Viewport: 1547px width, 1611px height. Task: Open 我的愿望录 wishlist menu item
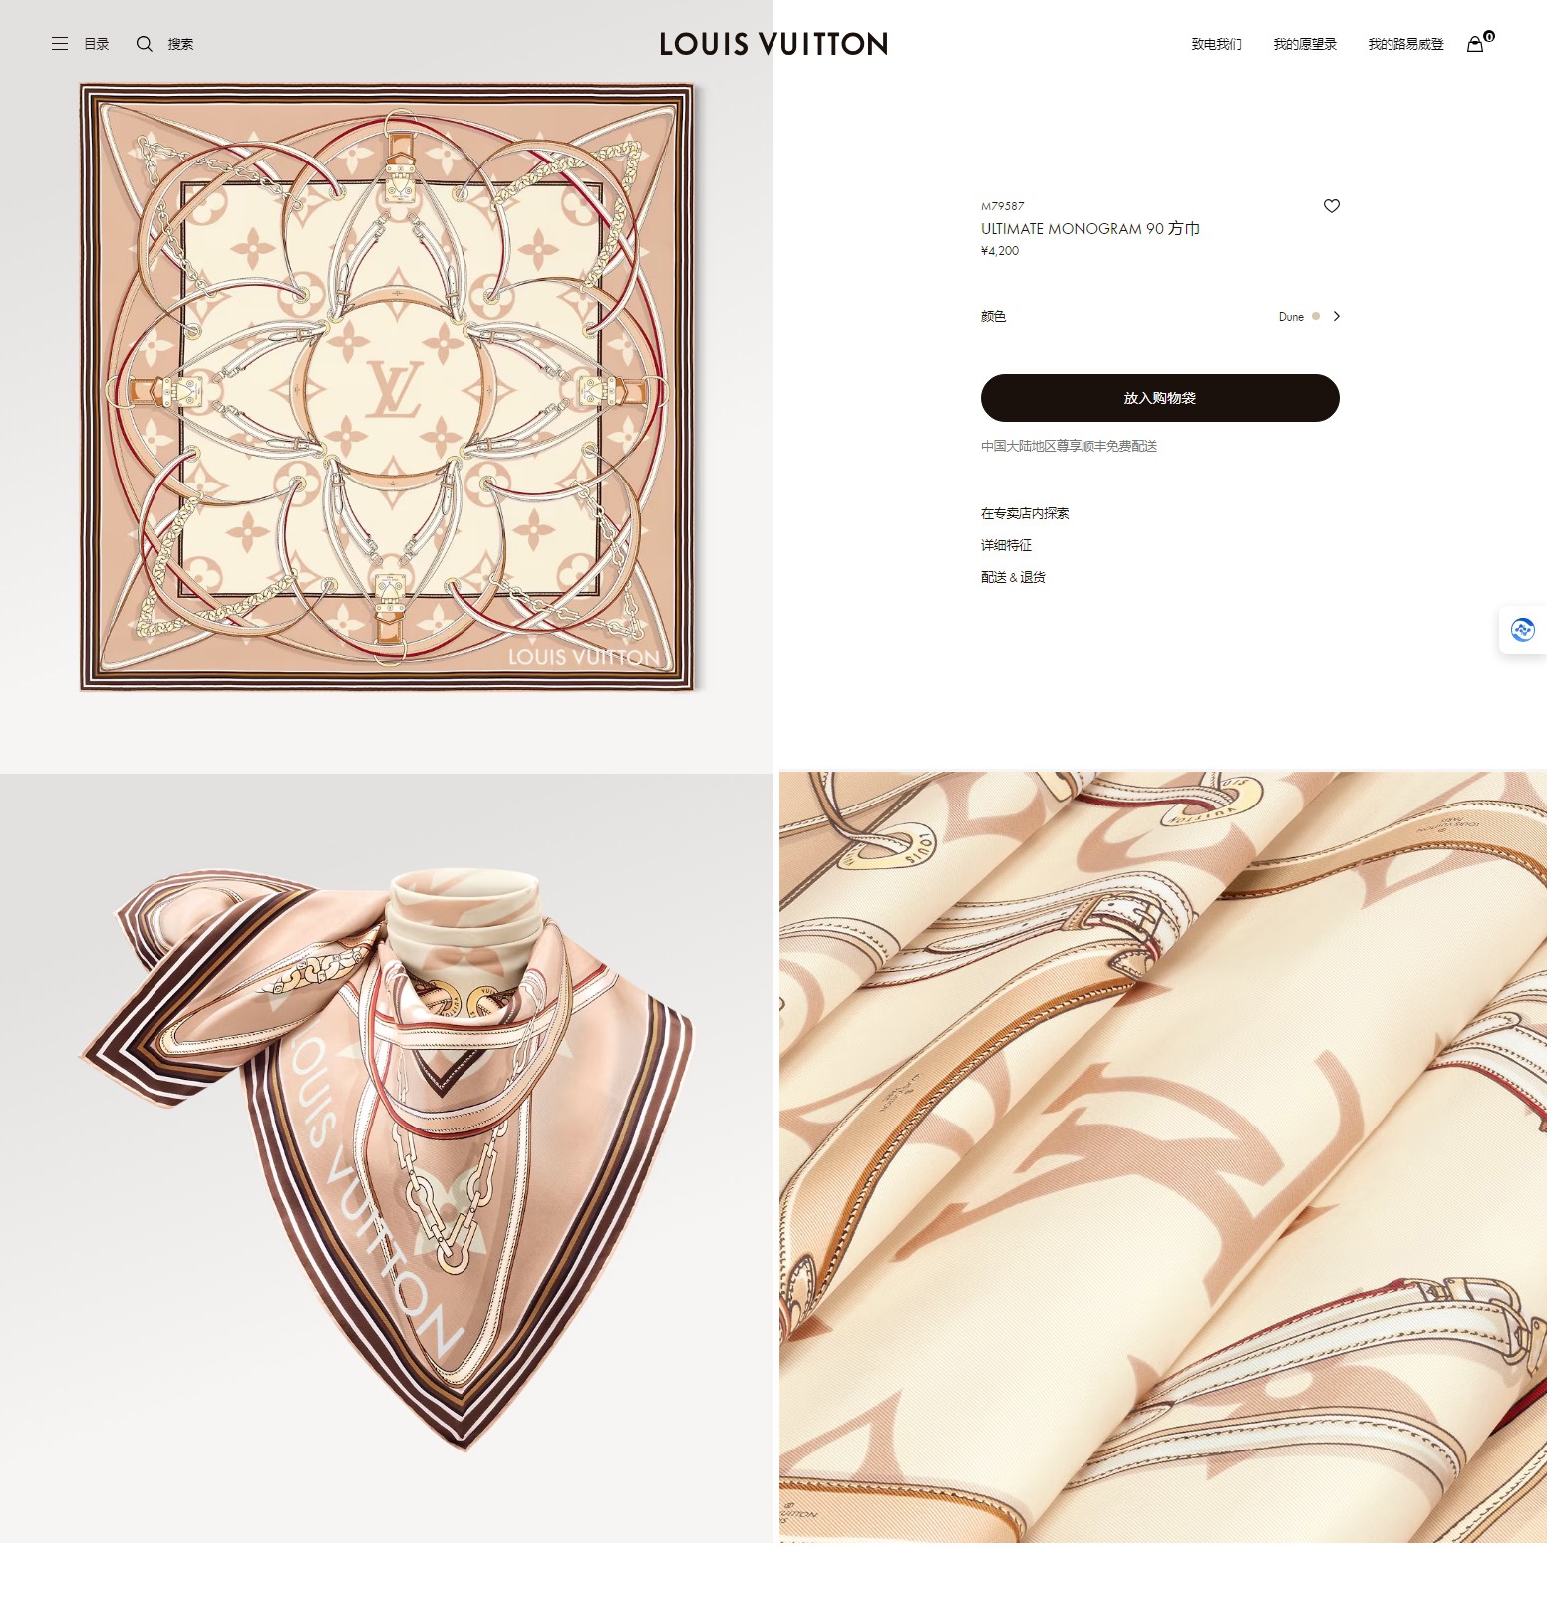[1304, 44]
